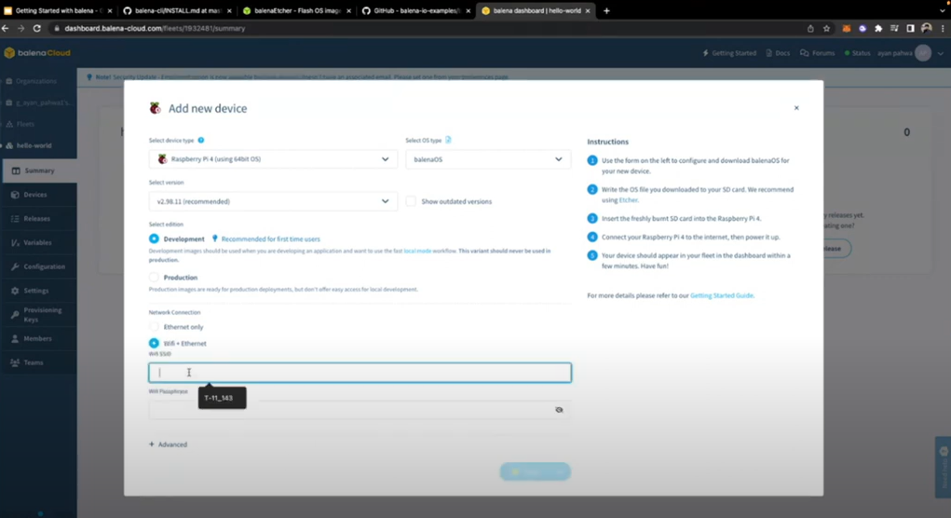The image size is (951, 518).
Task: Open the Select OS type balenaOS dropdown
Action: [x=488, y=159]
